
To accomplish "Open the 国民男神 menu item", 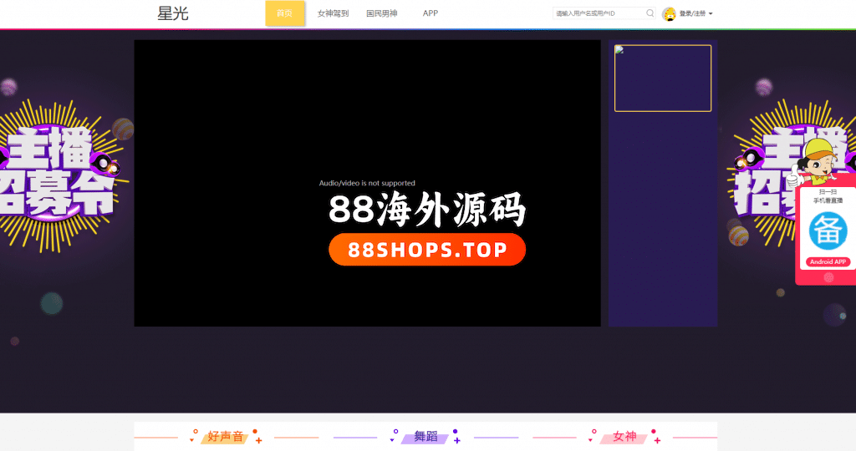I will click(x=381, y=13).
